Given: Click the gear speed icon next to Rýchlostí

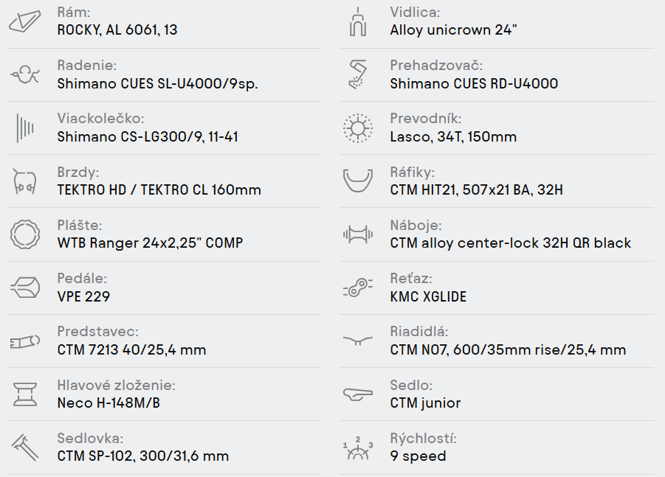Looking at the screenshot, I should tap(358, 448).
